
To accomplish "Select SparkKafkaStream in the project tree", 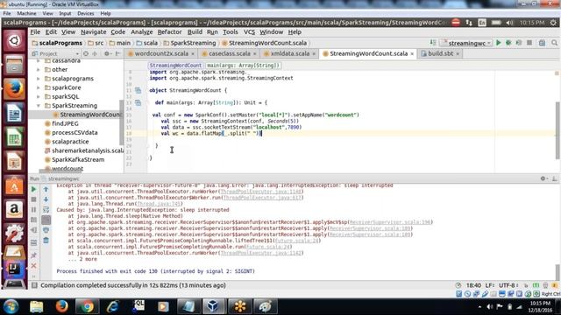I will tap(78, 159).
